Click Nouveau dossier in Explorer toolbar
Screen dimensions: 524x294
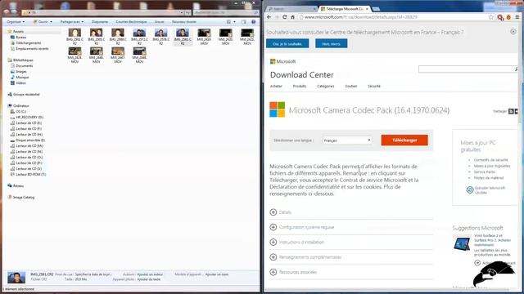click(x=184, y=22)
